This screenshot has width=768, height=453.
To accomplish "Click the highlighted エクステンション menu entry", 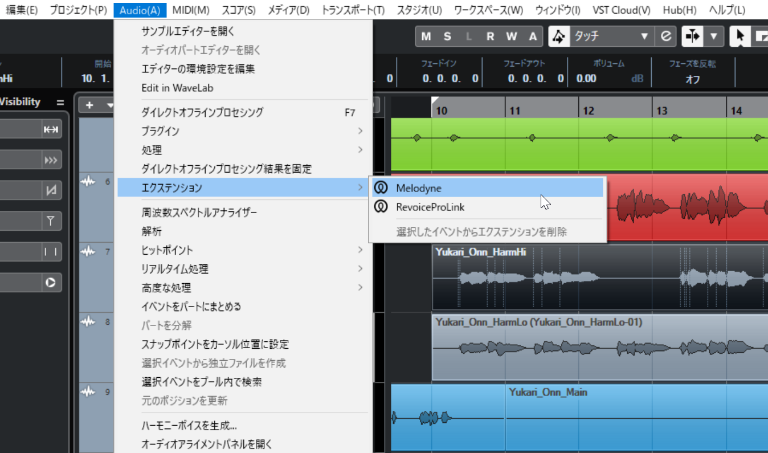I will (x=243, y=187).
